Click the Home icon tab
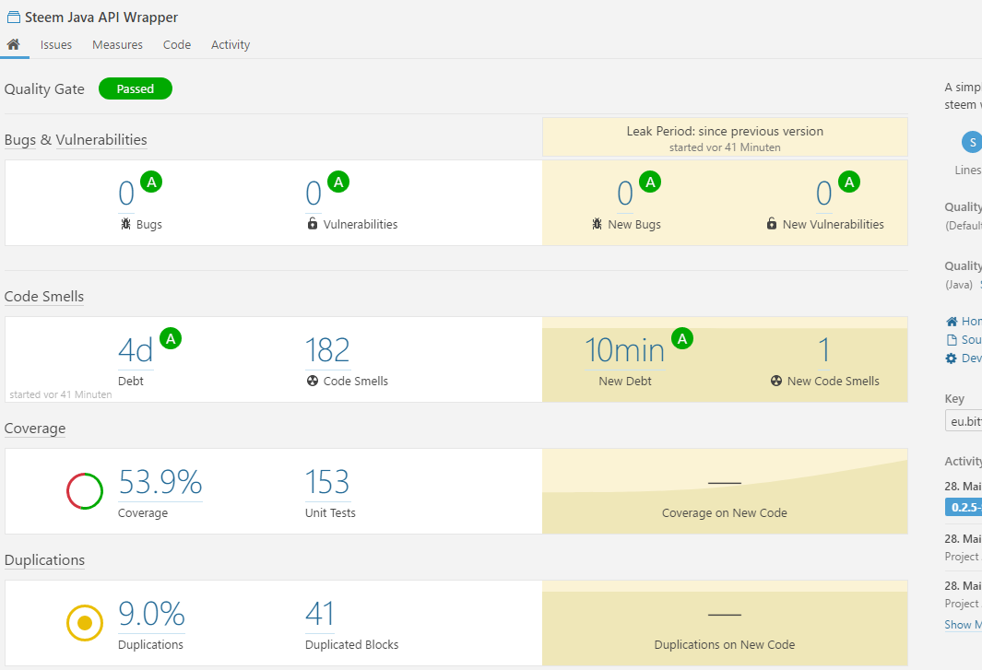 (x=14, y=44)
